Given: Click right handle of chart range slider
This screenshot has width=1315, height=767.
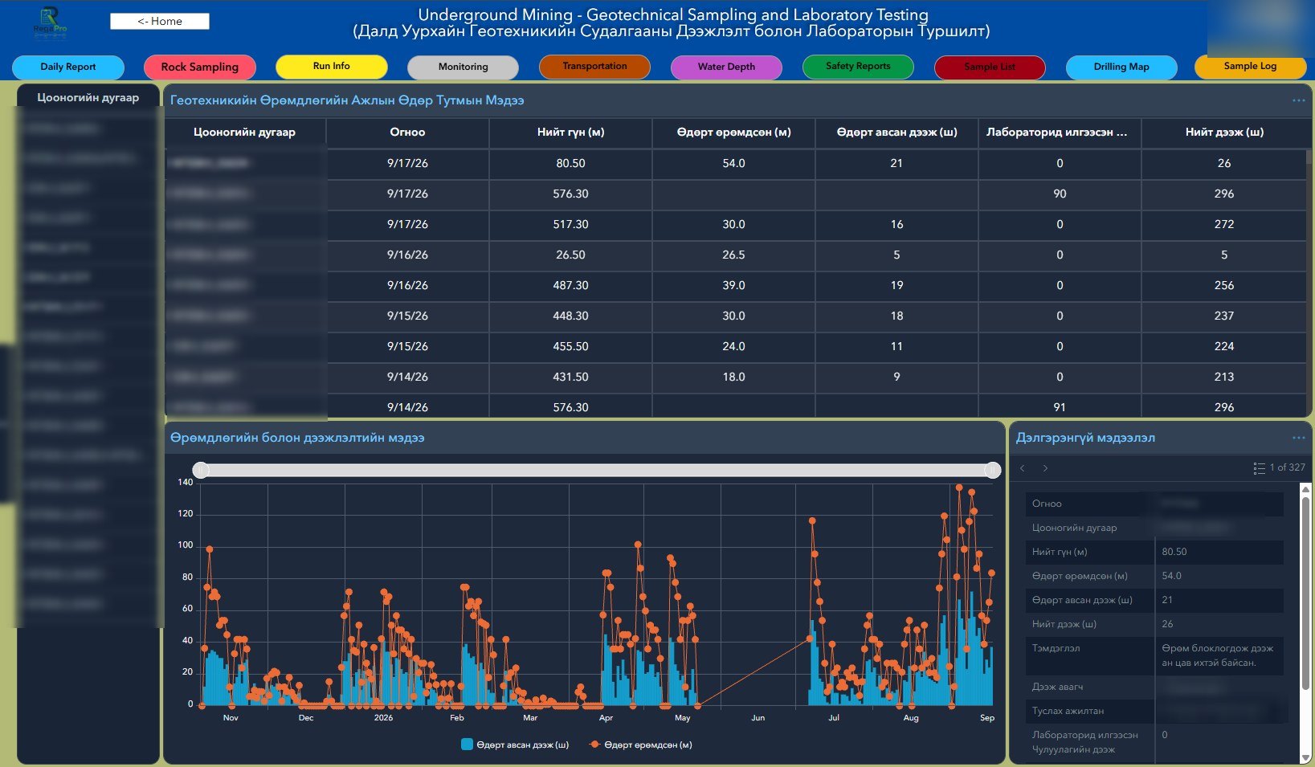Looking at the screenshot, I should click(993, 470).
